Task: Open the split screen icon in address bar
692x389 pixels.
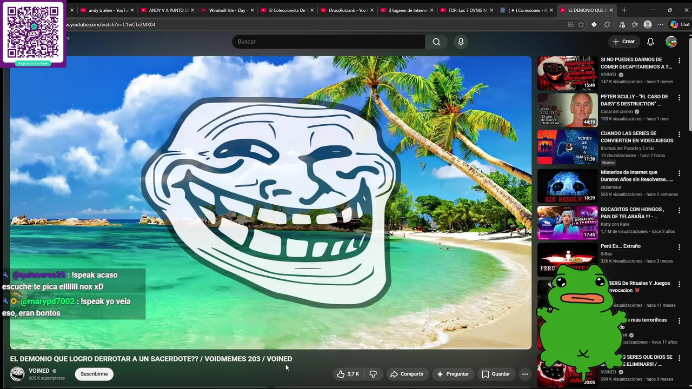Action: tap(571, 24)
